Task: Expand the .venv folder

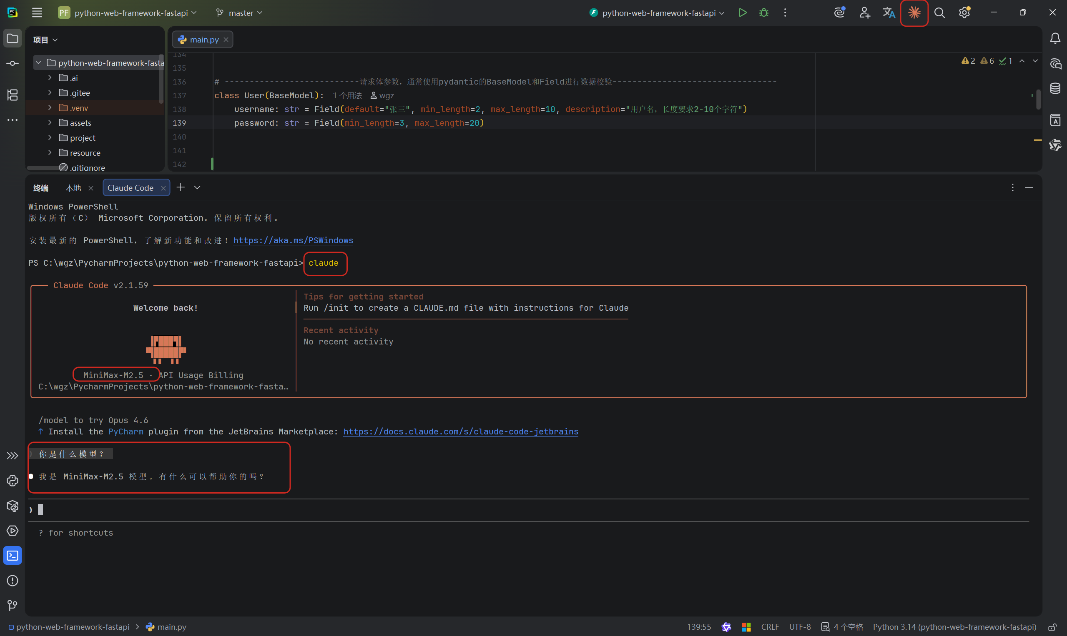Action: tap(50, 107)
